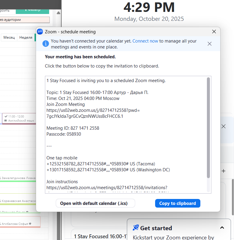Click the Passcode 058930 line
This screenshot has width=234, height=240.
tap(64, 134)
